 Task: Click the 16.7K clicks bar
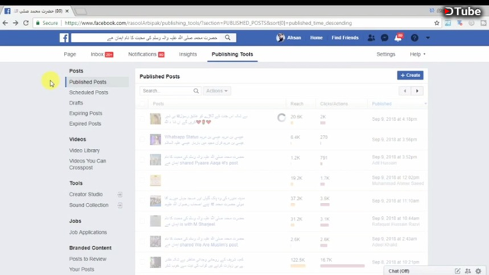click(x=342, y=266)
